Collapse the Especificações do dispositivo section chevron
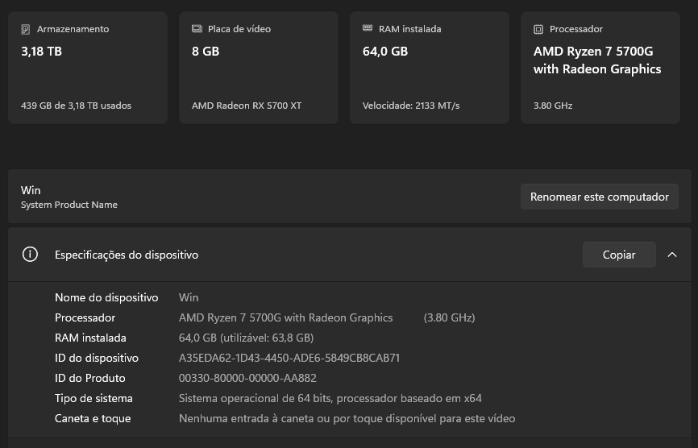 pos(672,255)
